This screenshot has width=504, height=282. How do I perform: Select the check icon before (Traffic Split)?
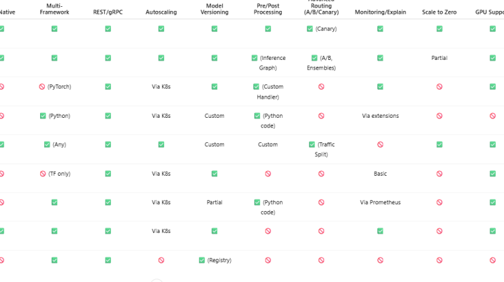(312, 144)
